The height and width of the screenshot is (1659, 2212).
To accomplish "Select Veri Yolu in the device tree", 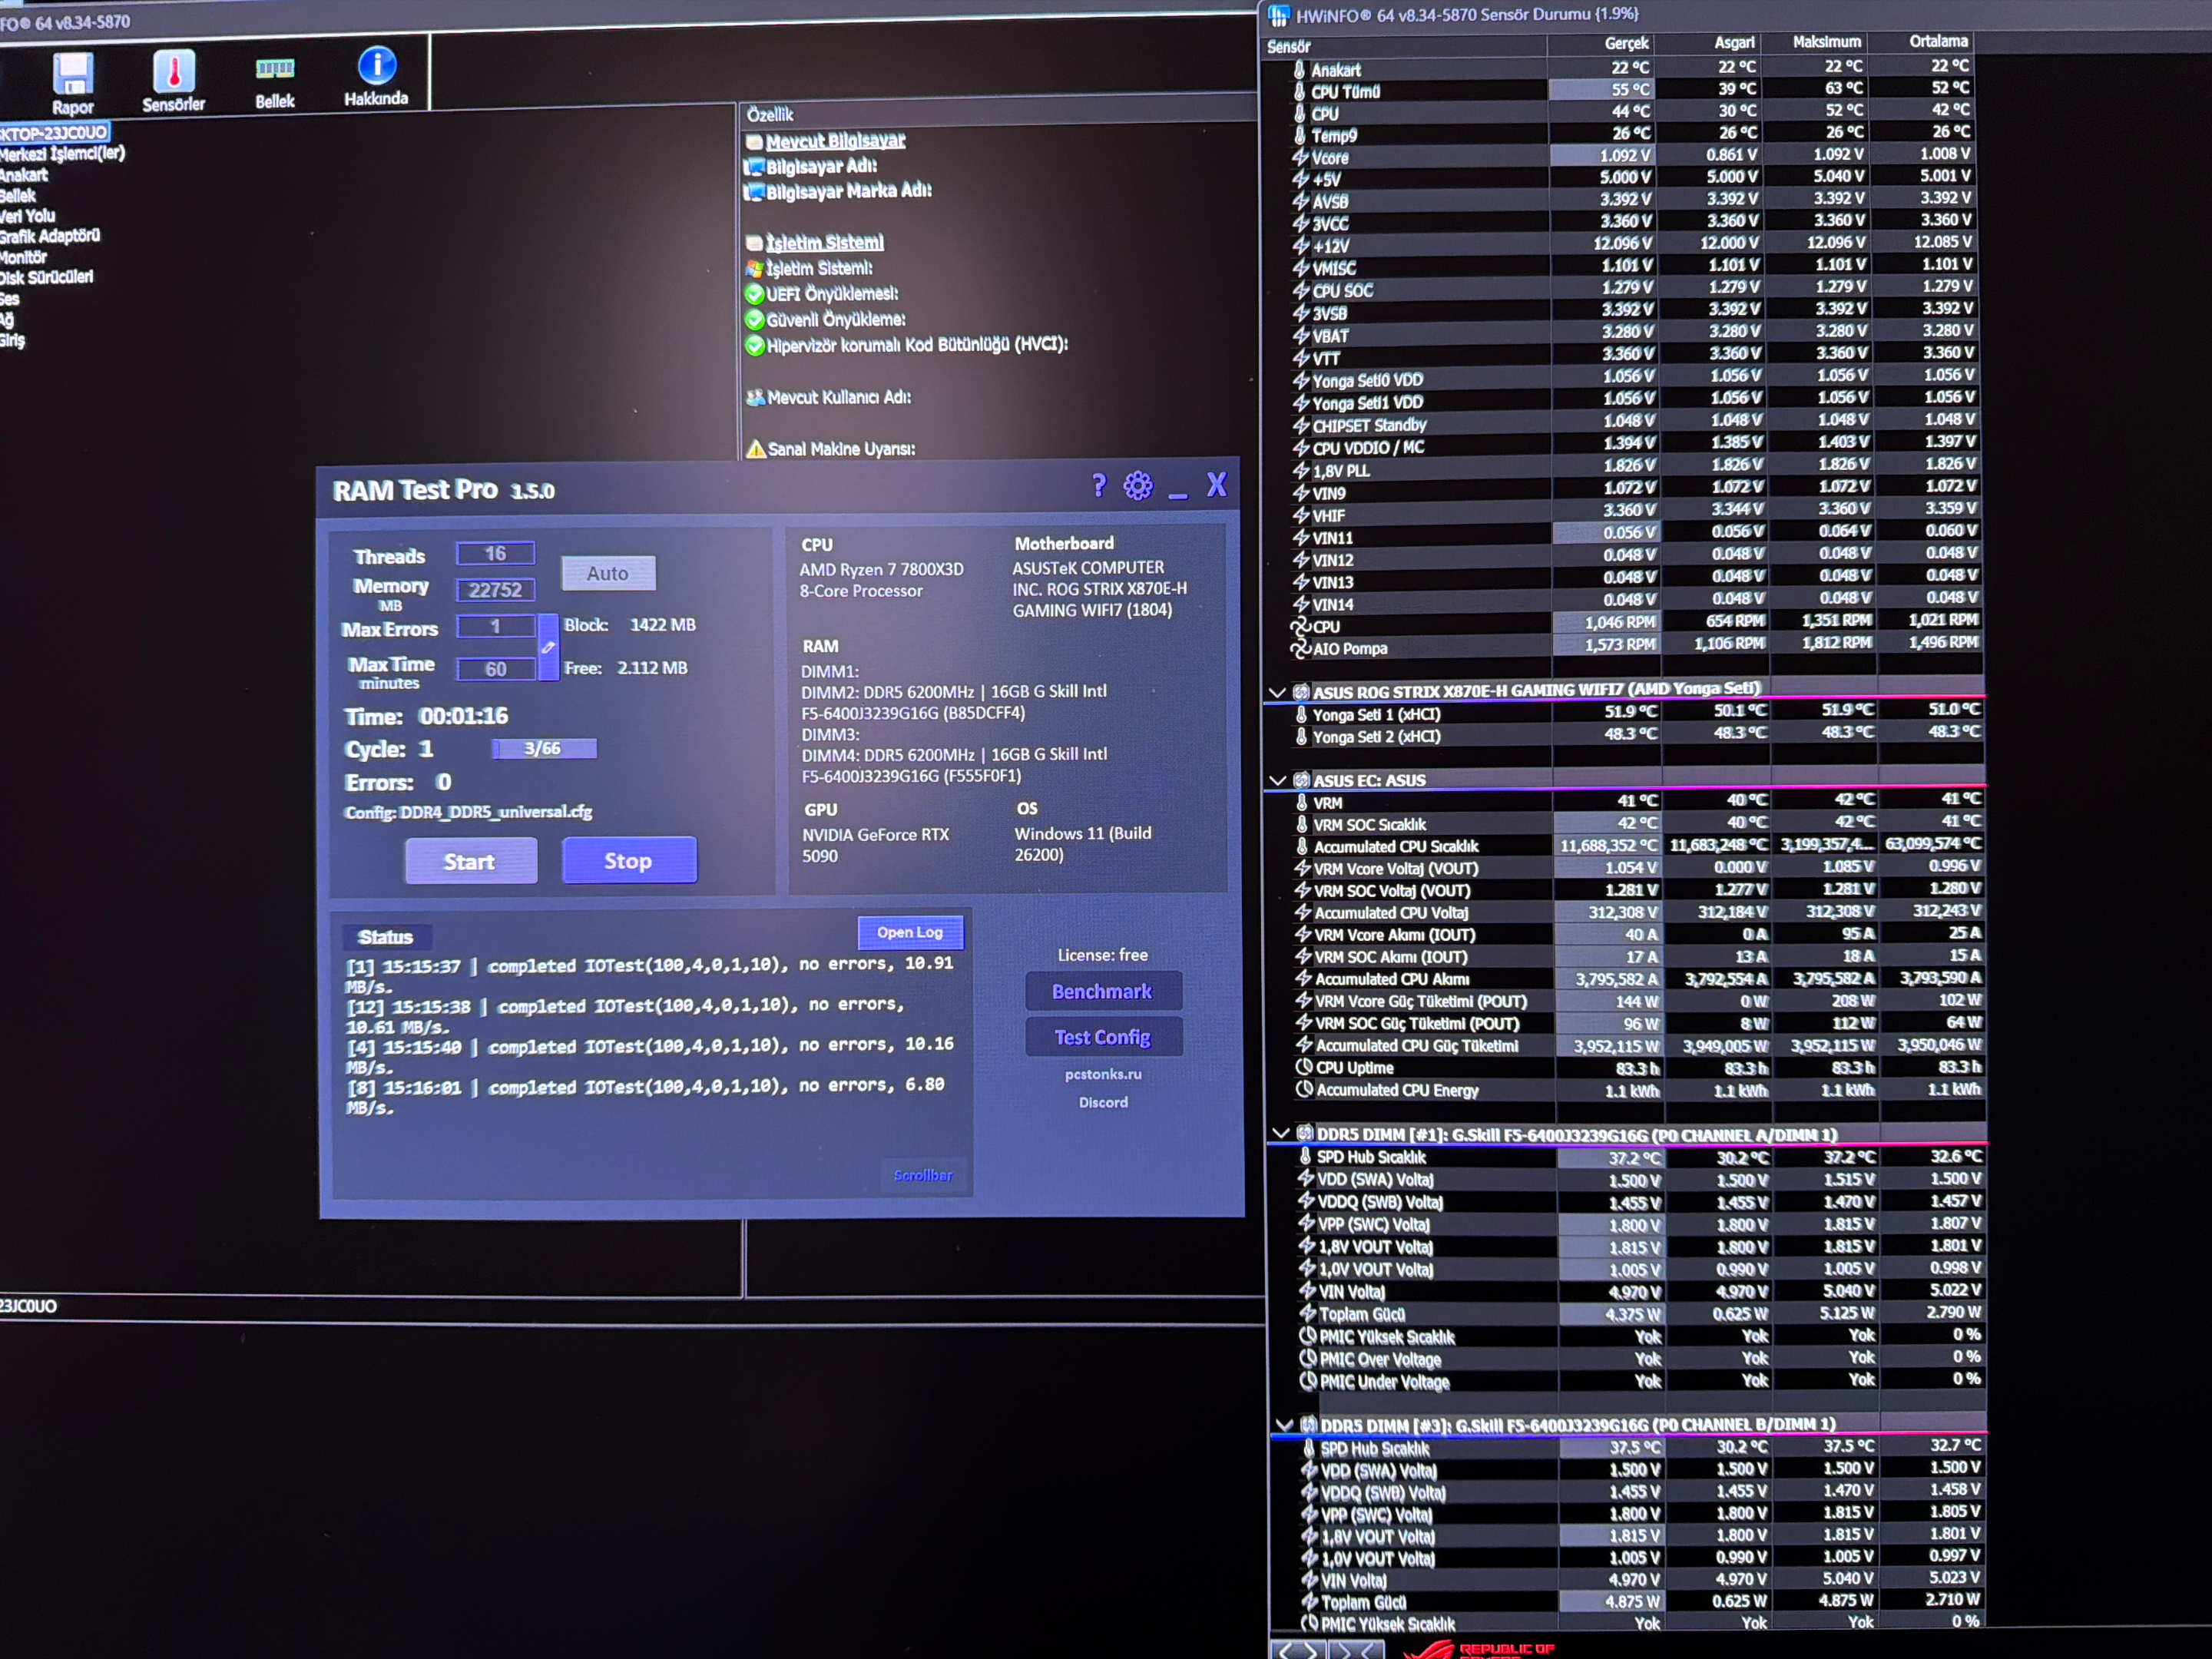I will coord(27,216).
